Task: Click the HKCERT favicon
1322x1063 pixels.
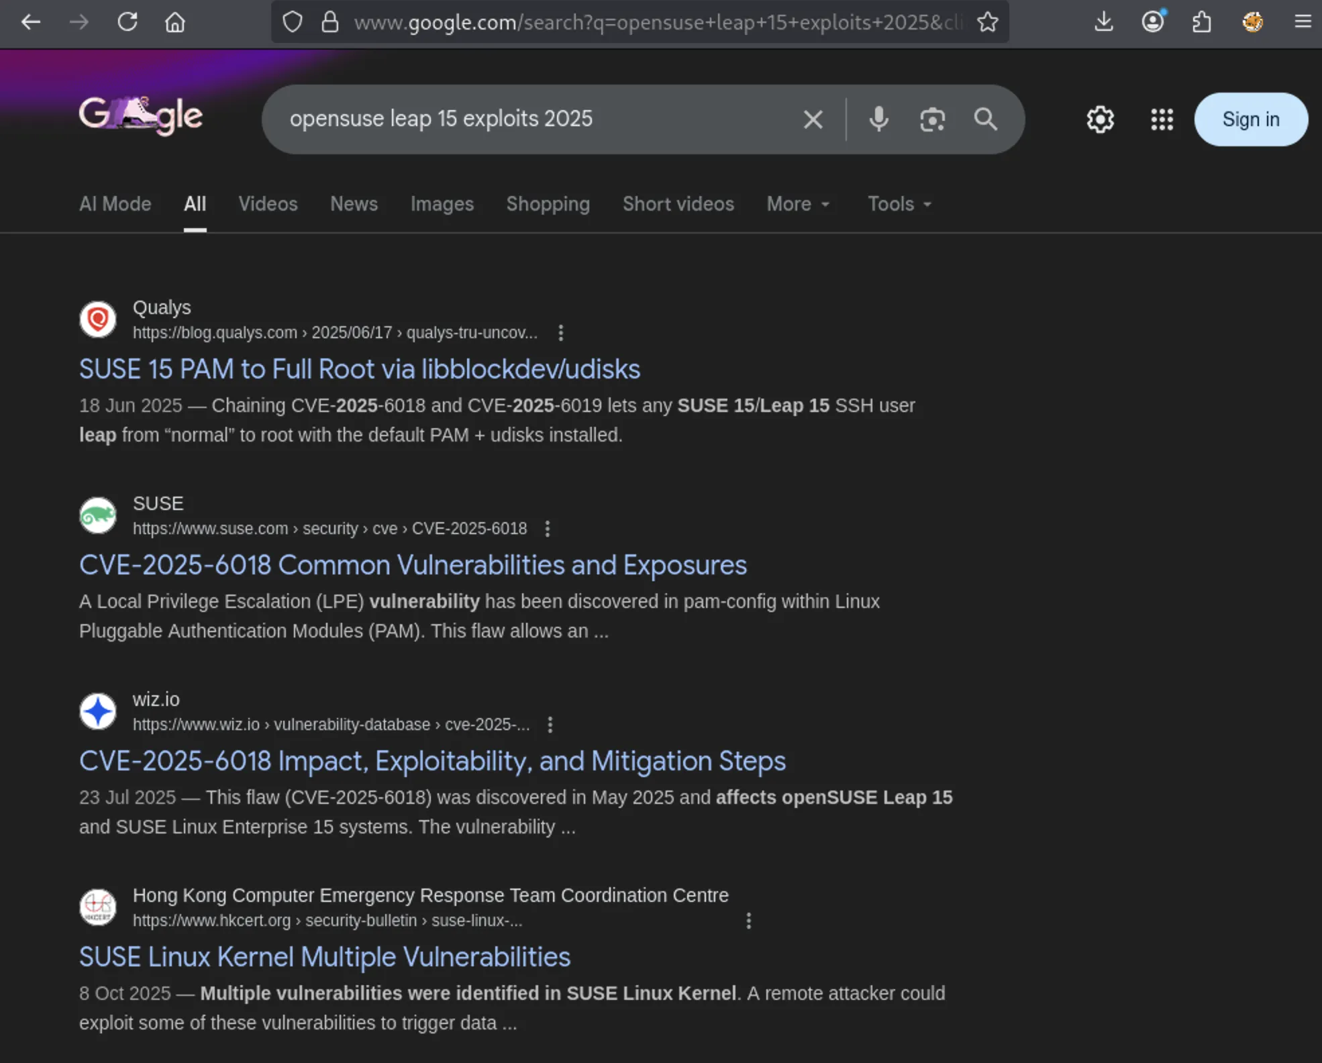Action: [x=98, y=907]
